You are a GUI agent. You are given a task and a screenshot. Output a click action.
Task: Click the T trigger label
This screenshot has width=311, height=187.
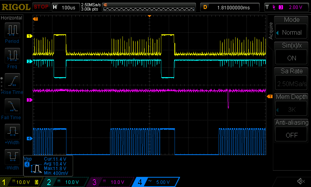coord(267,7)
